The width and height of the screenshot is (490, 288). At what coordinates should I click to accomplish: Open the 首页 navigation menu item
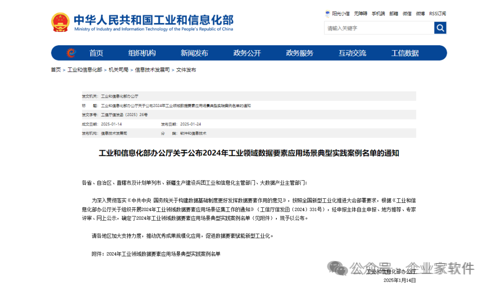(96, 53)
